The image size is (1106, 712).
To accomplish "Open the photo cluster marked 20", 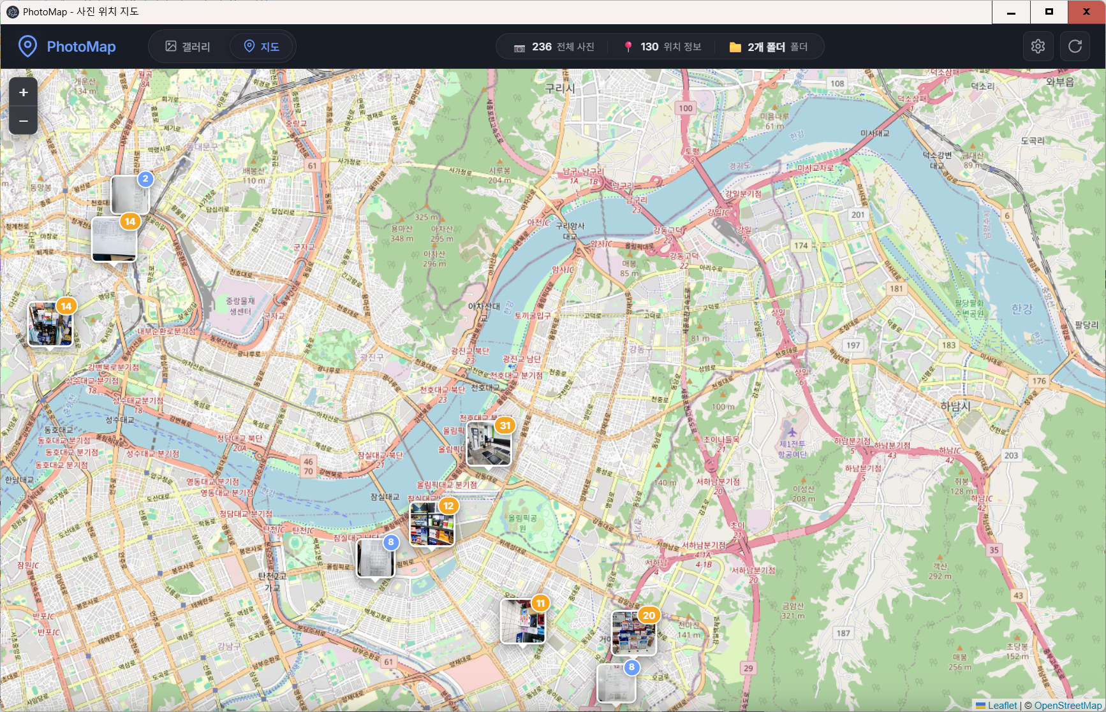I will point(634,633).
